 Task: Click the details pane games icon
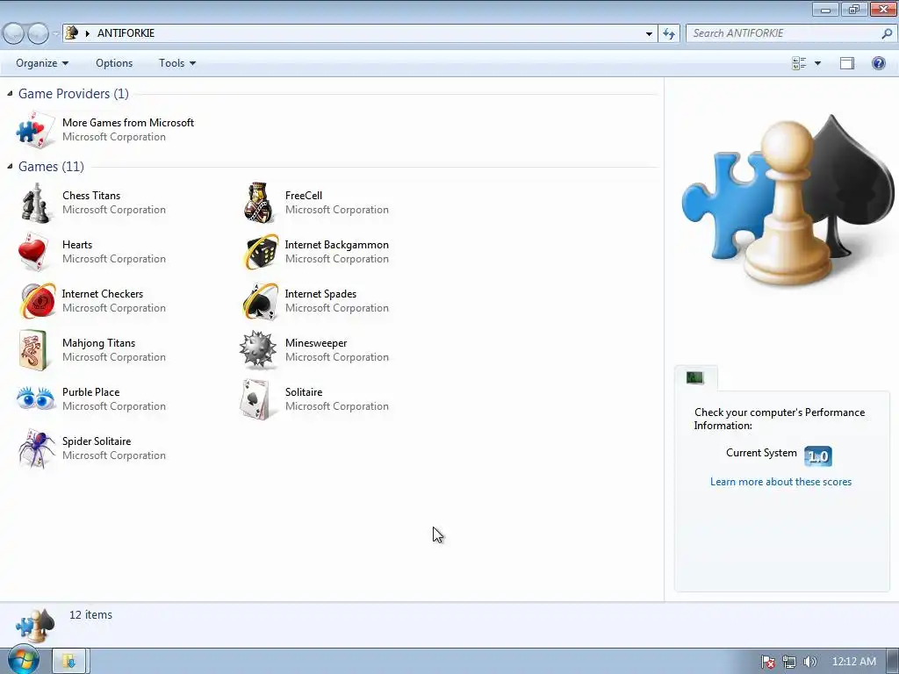point(35,626)
